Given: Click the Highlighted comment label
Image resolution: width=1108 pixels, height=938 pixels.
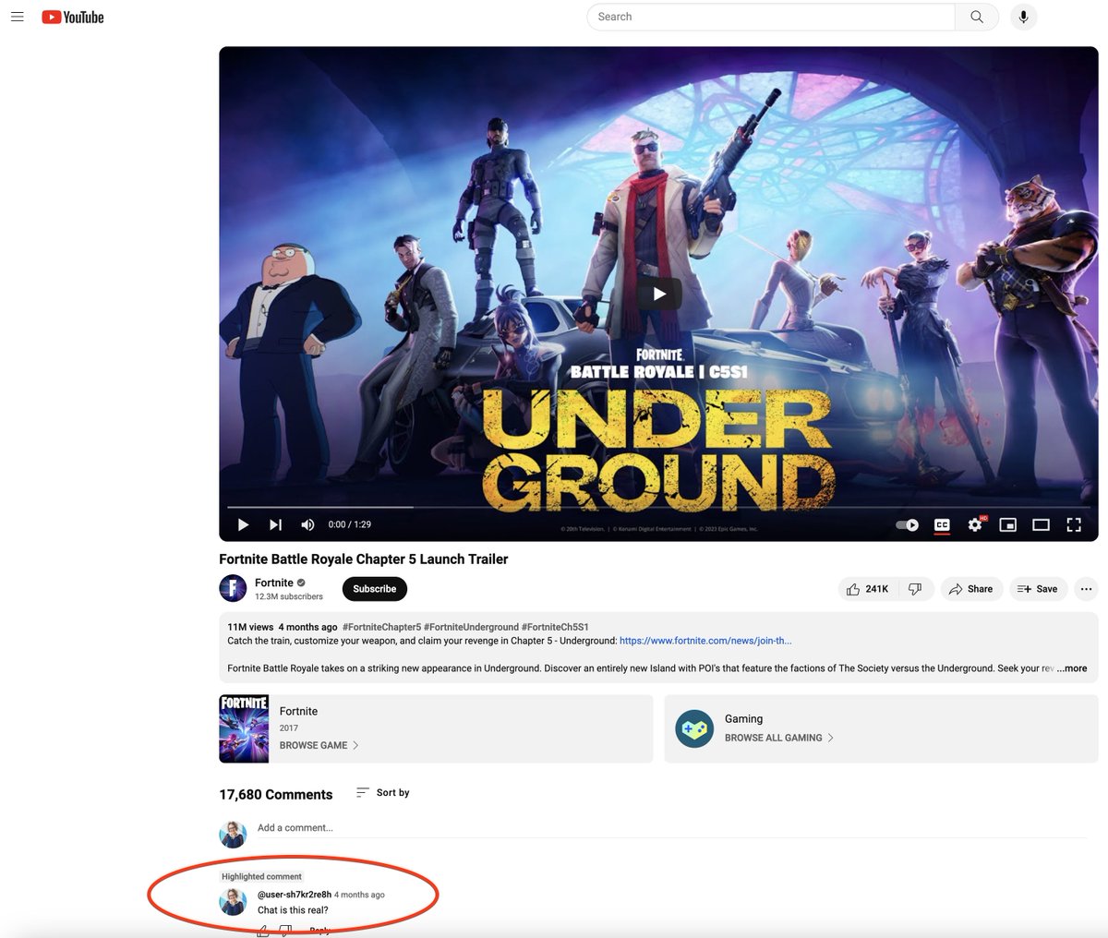Looking at the screenshot, I should coord(262,876).
